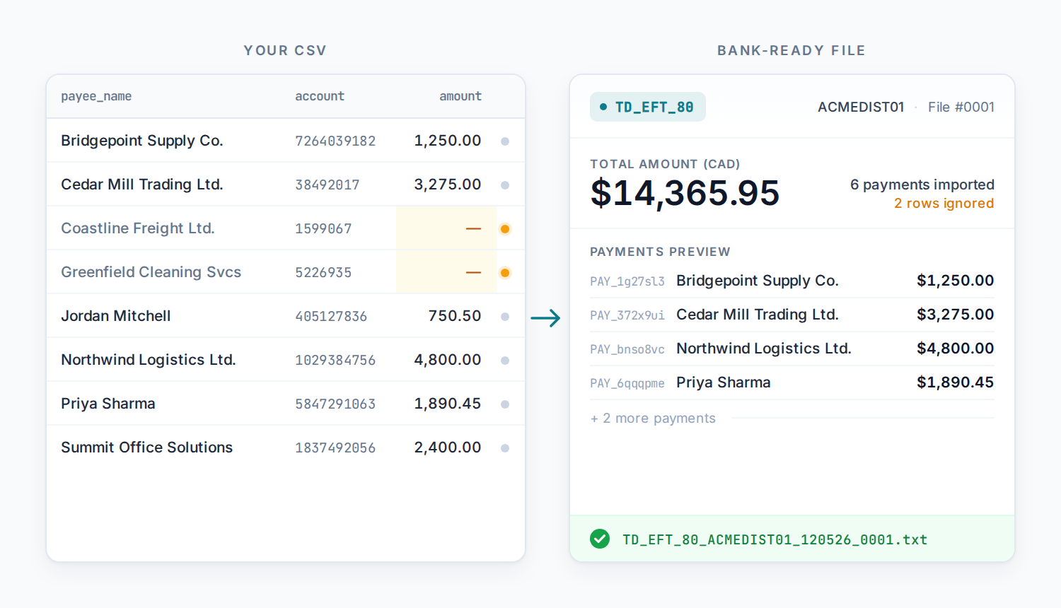Click account number 405127836
1061x608 pixels.
pos(331,317)
